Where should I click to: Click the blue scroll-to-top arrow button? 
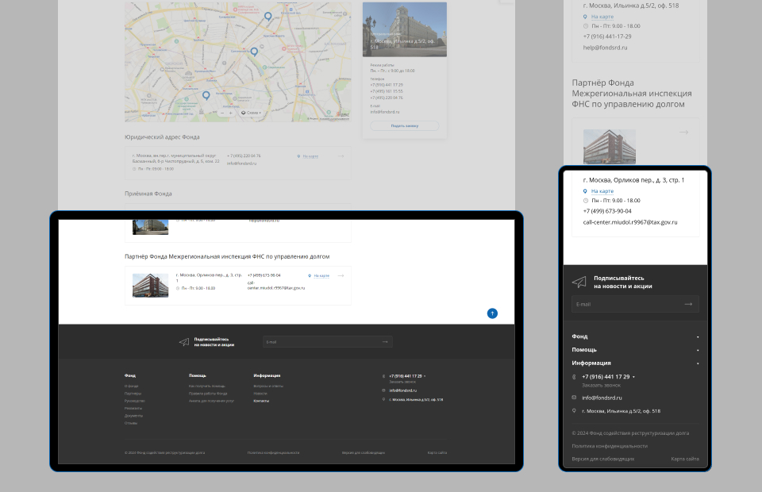click(x=492, y=313)
